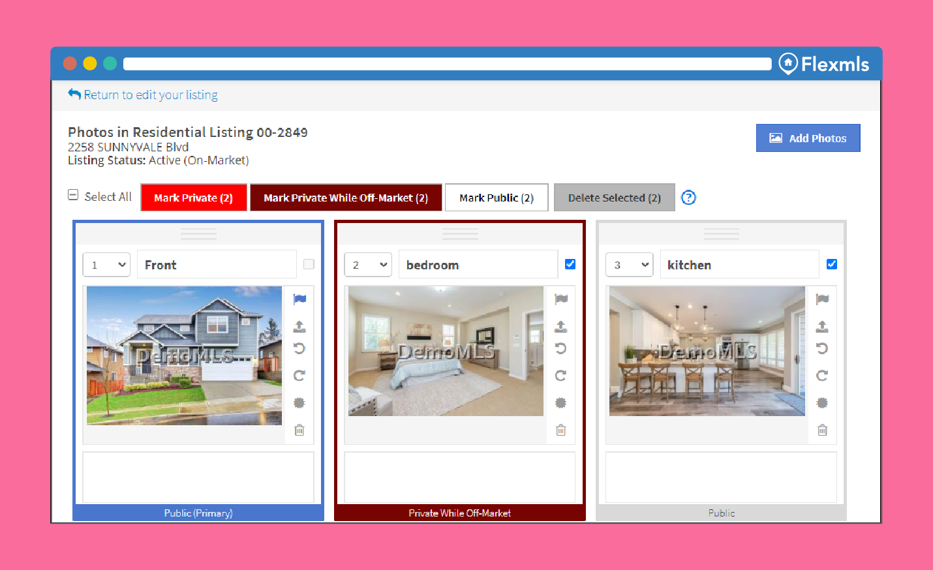Edit the kitchen caption field

click(x=740, y=265)
